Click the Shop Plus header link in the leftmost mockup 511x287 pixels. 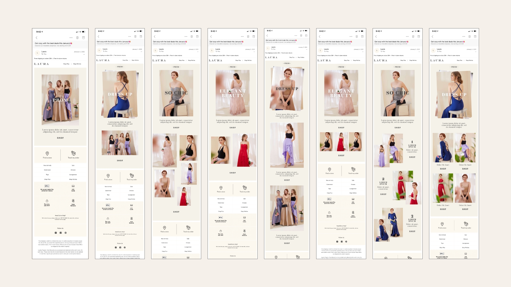coord(66,64)
